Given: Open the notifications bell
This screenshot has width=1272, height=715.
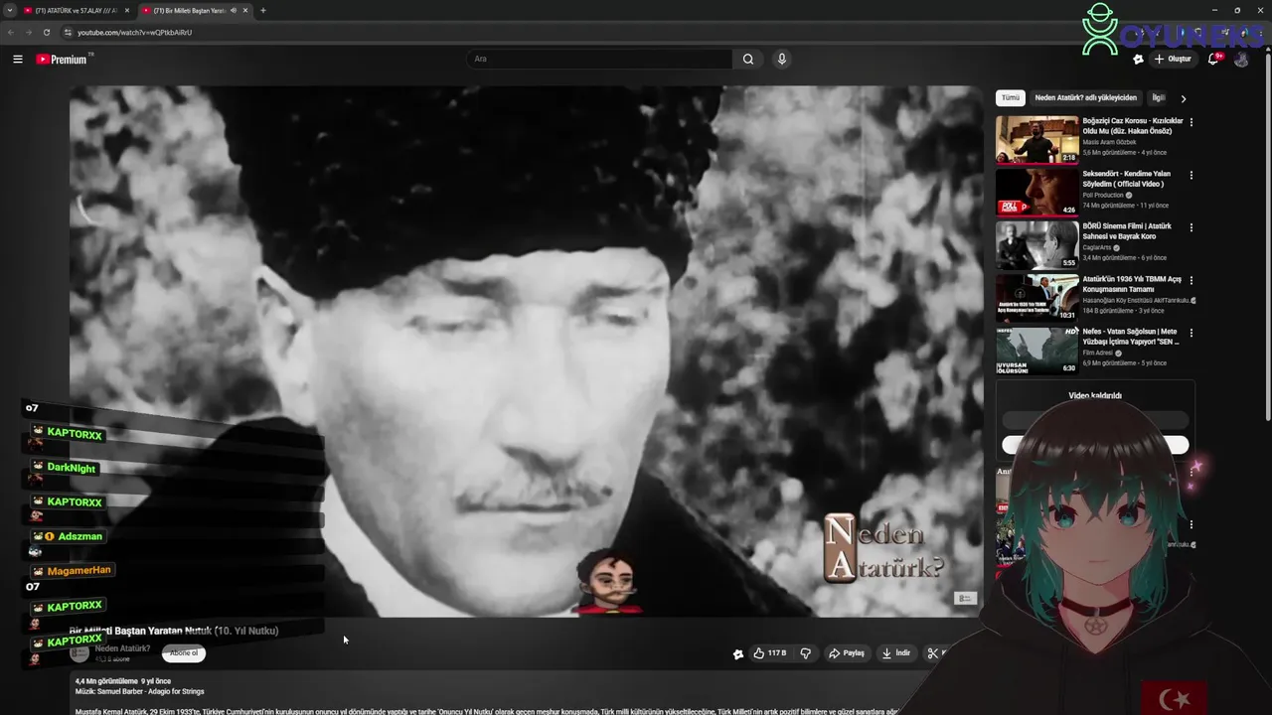Looking at the screenshot, I should point(1213,60).
